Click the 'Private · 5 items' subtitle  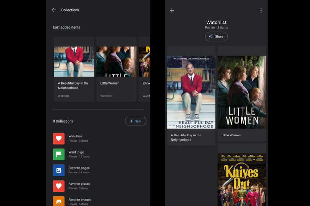[x=78, y=204]
